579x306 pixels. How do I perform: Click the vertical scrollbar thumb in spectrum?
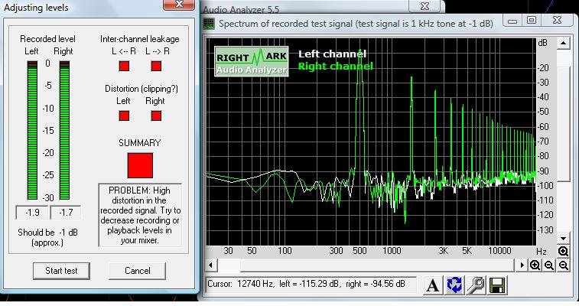564,124
